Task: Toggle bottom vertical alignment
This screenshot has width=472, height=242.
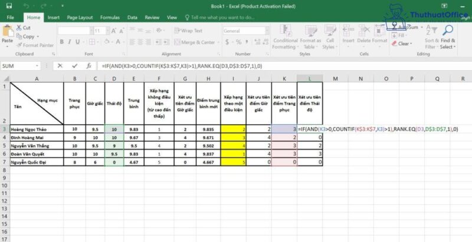Action: click(x=148, y=31)
